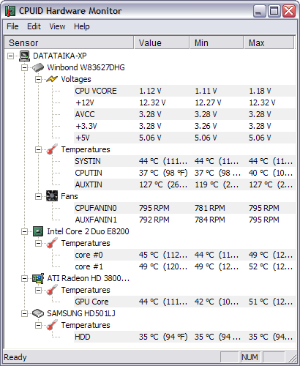This screenshot has height=366, width=300.
Task: Select the ATI Radeon HD 3800 label
Action: (x=89, y=278)
